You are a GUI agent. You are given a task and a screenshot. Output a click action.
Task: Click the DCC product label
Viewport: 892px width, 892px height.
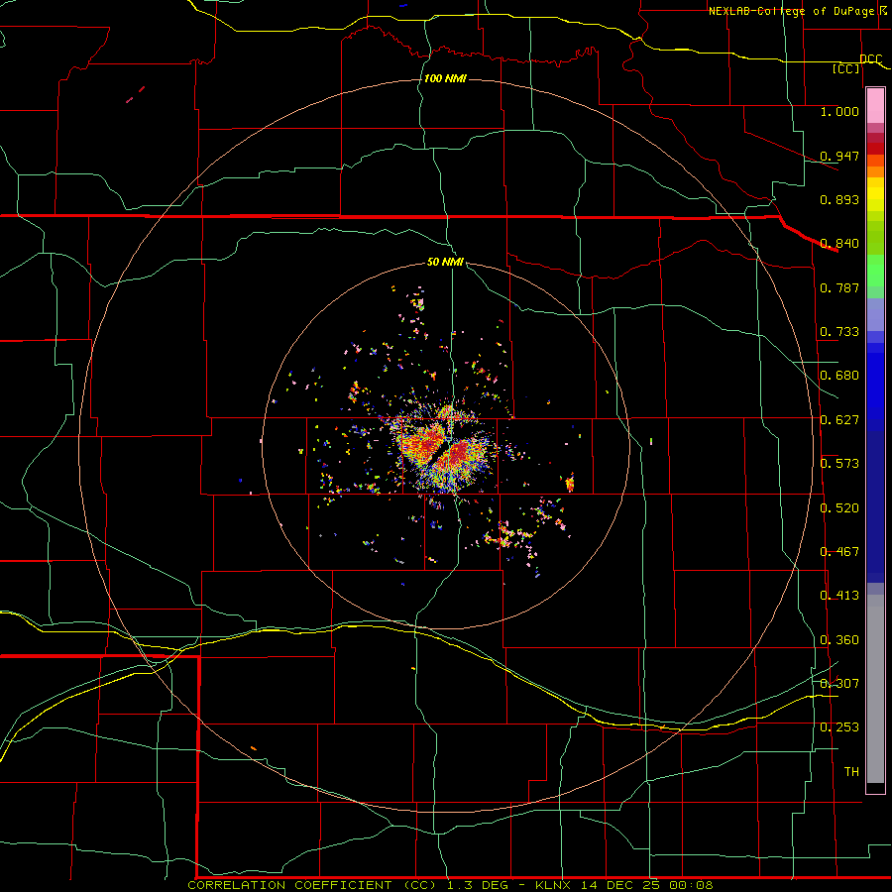871,58
